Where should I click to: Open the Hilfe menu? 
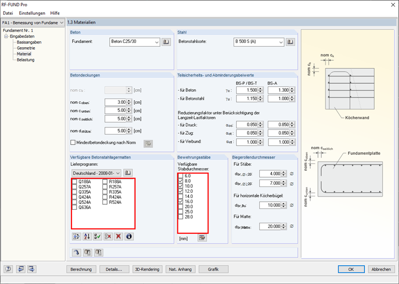pos(55,13)
